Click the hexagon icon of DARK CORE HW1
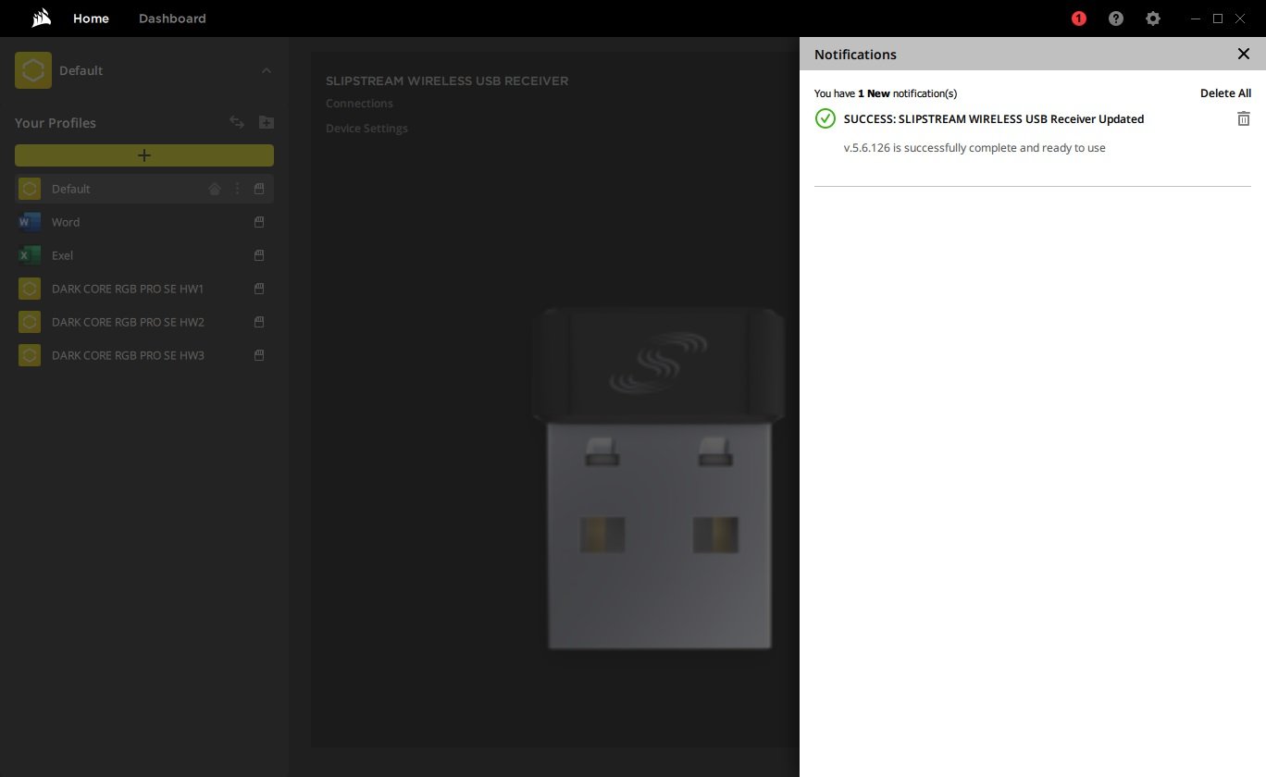This screenshot has width=1266, height=777. point(30,289)
